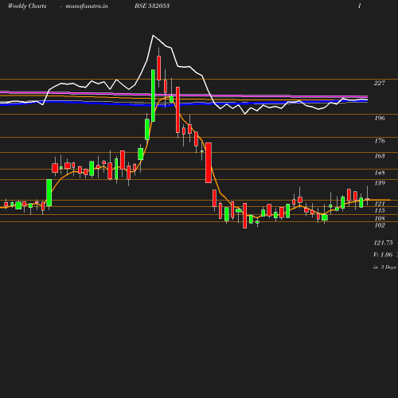This screenshot has height=398, width=398.
Task: Select the 139 price level label
Action: coord(380,183)
